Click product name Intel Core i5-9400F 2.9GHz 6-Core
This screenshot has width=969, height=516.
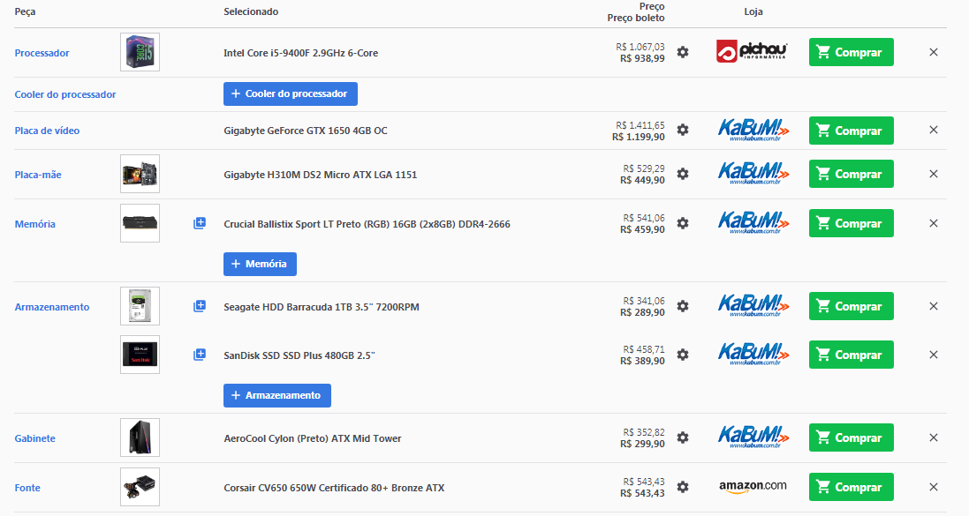(301, 53)
